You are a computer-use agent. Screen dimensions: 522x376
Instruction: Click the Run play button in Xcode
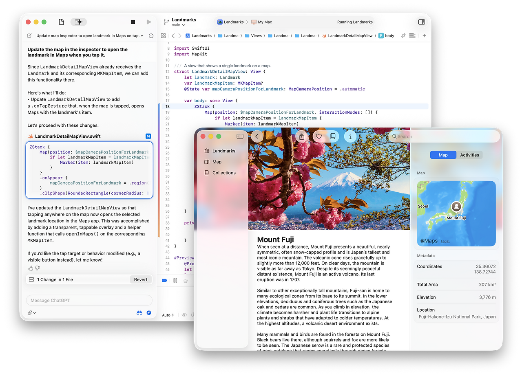149,22
